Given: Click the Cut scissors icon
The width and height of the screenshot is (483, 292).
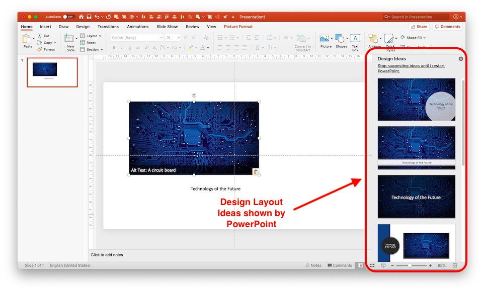Looking at the screenshot, I should [x=39, y=36].
